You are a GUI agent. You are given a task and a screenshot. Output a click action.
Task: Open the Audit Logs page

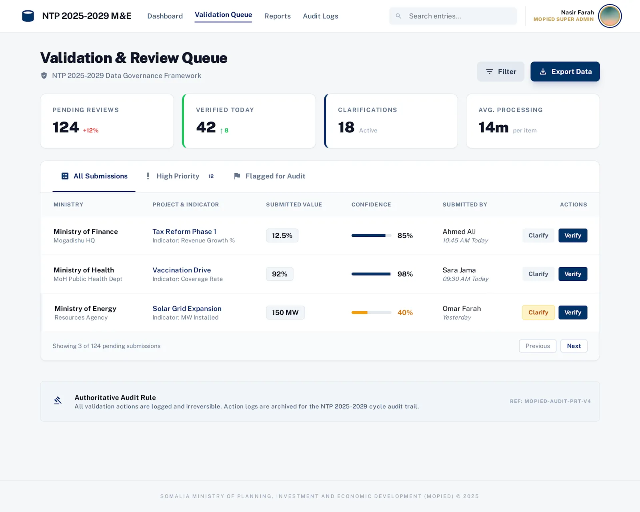coord(320,16)
